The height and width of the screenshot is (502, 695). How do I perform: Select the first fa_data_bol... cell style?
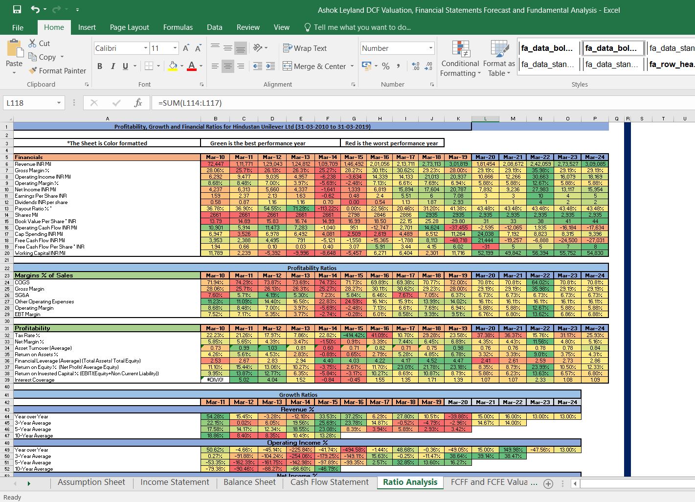pos(547,48)
